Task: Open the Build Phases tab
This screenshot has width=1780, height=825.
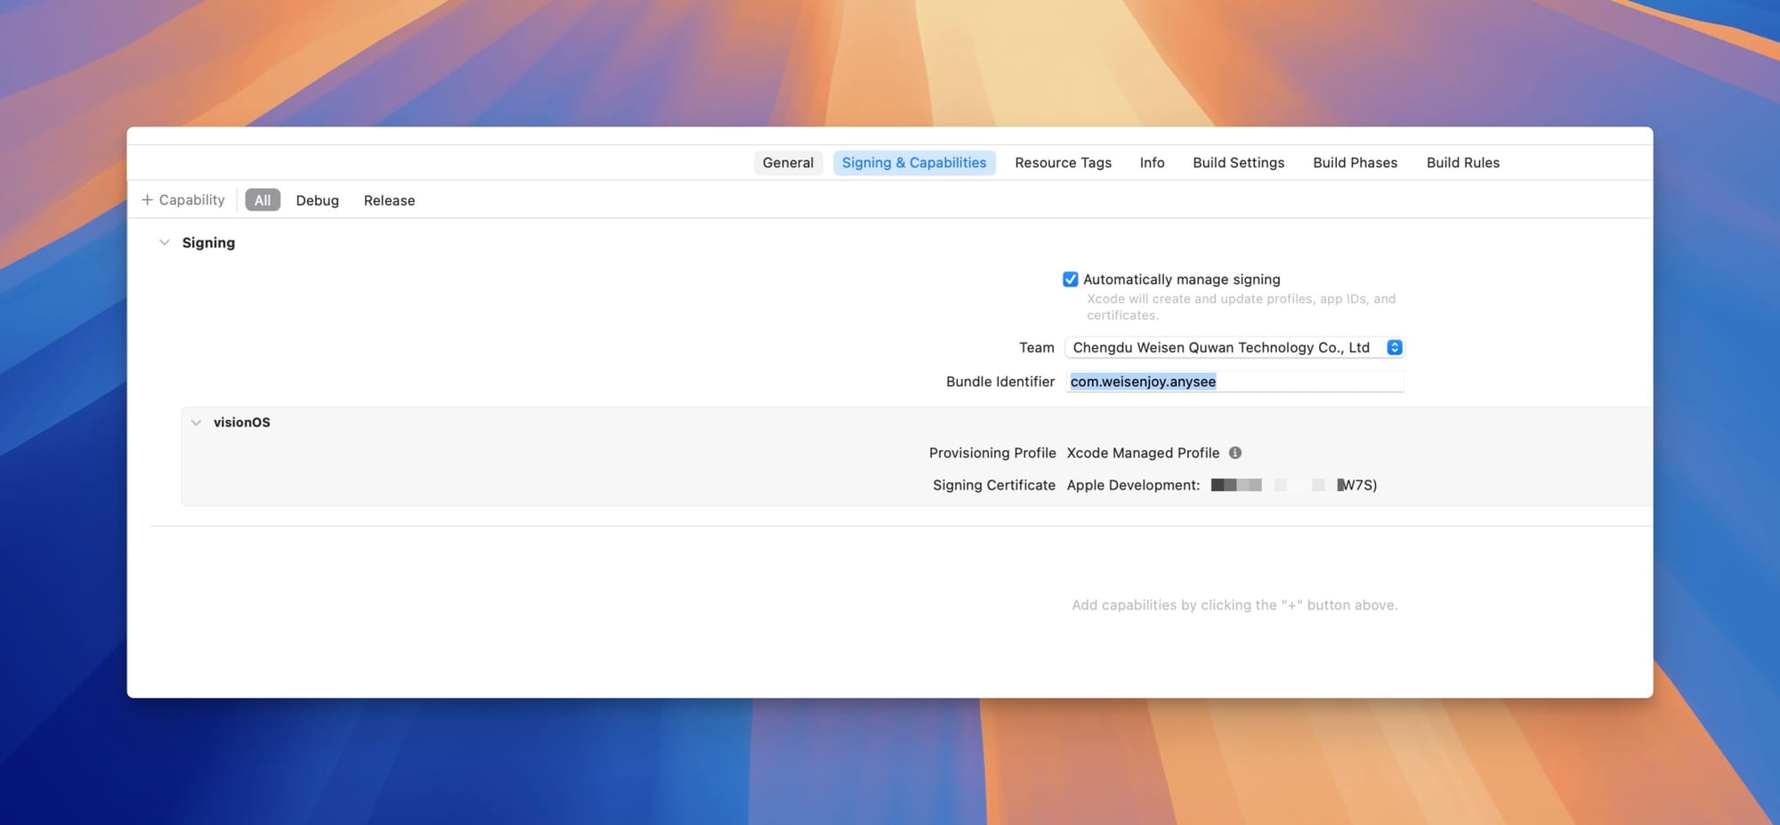Action: click(1355, 163)
